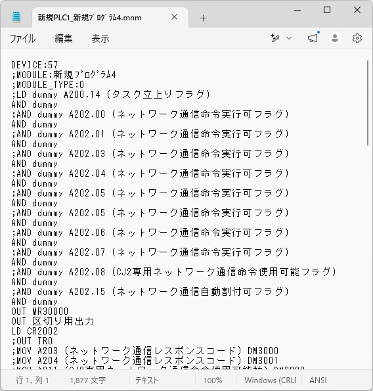This screenshot has width=373, height=391.
Task: Click the ANSI encoding status
Action: coord(318,380)
